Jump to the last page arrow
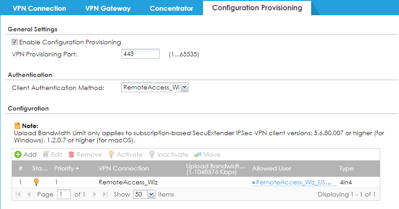 pyautogui.click(x=105, y=194)
